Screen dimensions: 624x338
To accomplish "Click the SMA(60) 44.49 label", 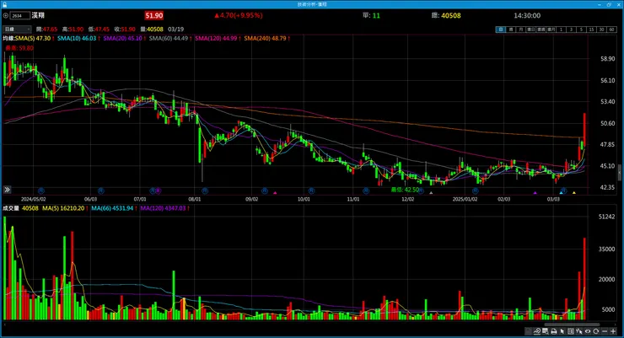I will click(x=170, y=38).
